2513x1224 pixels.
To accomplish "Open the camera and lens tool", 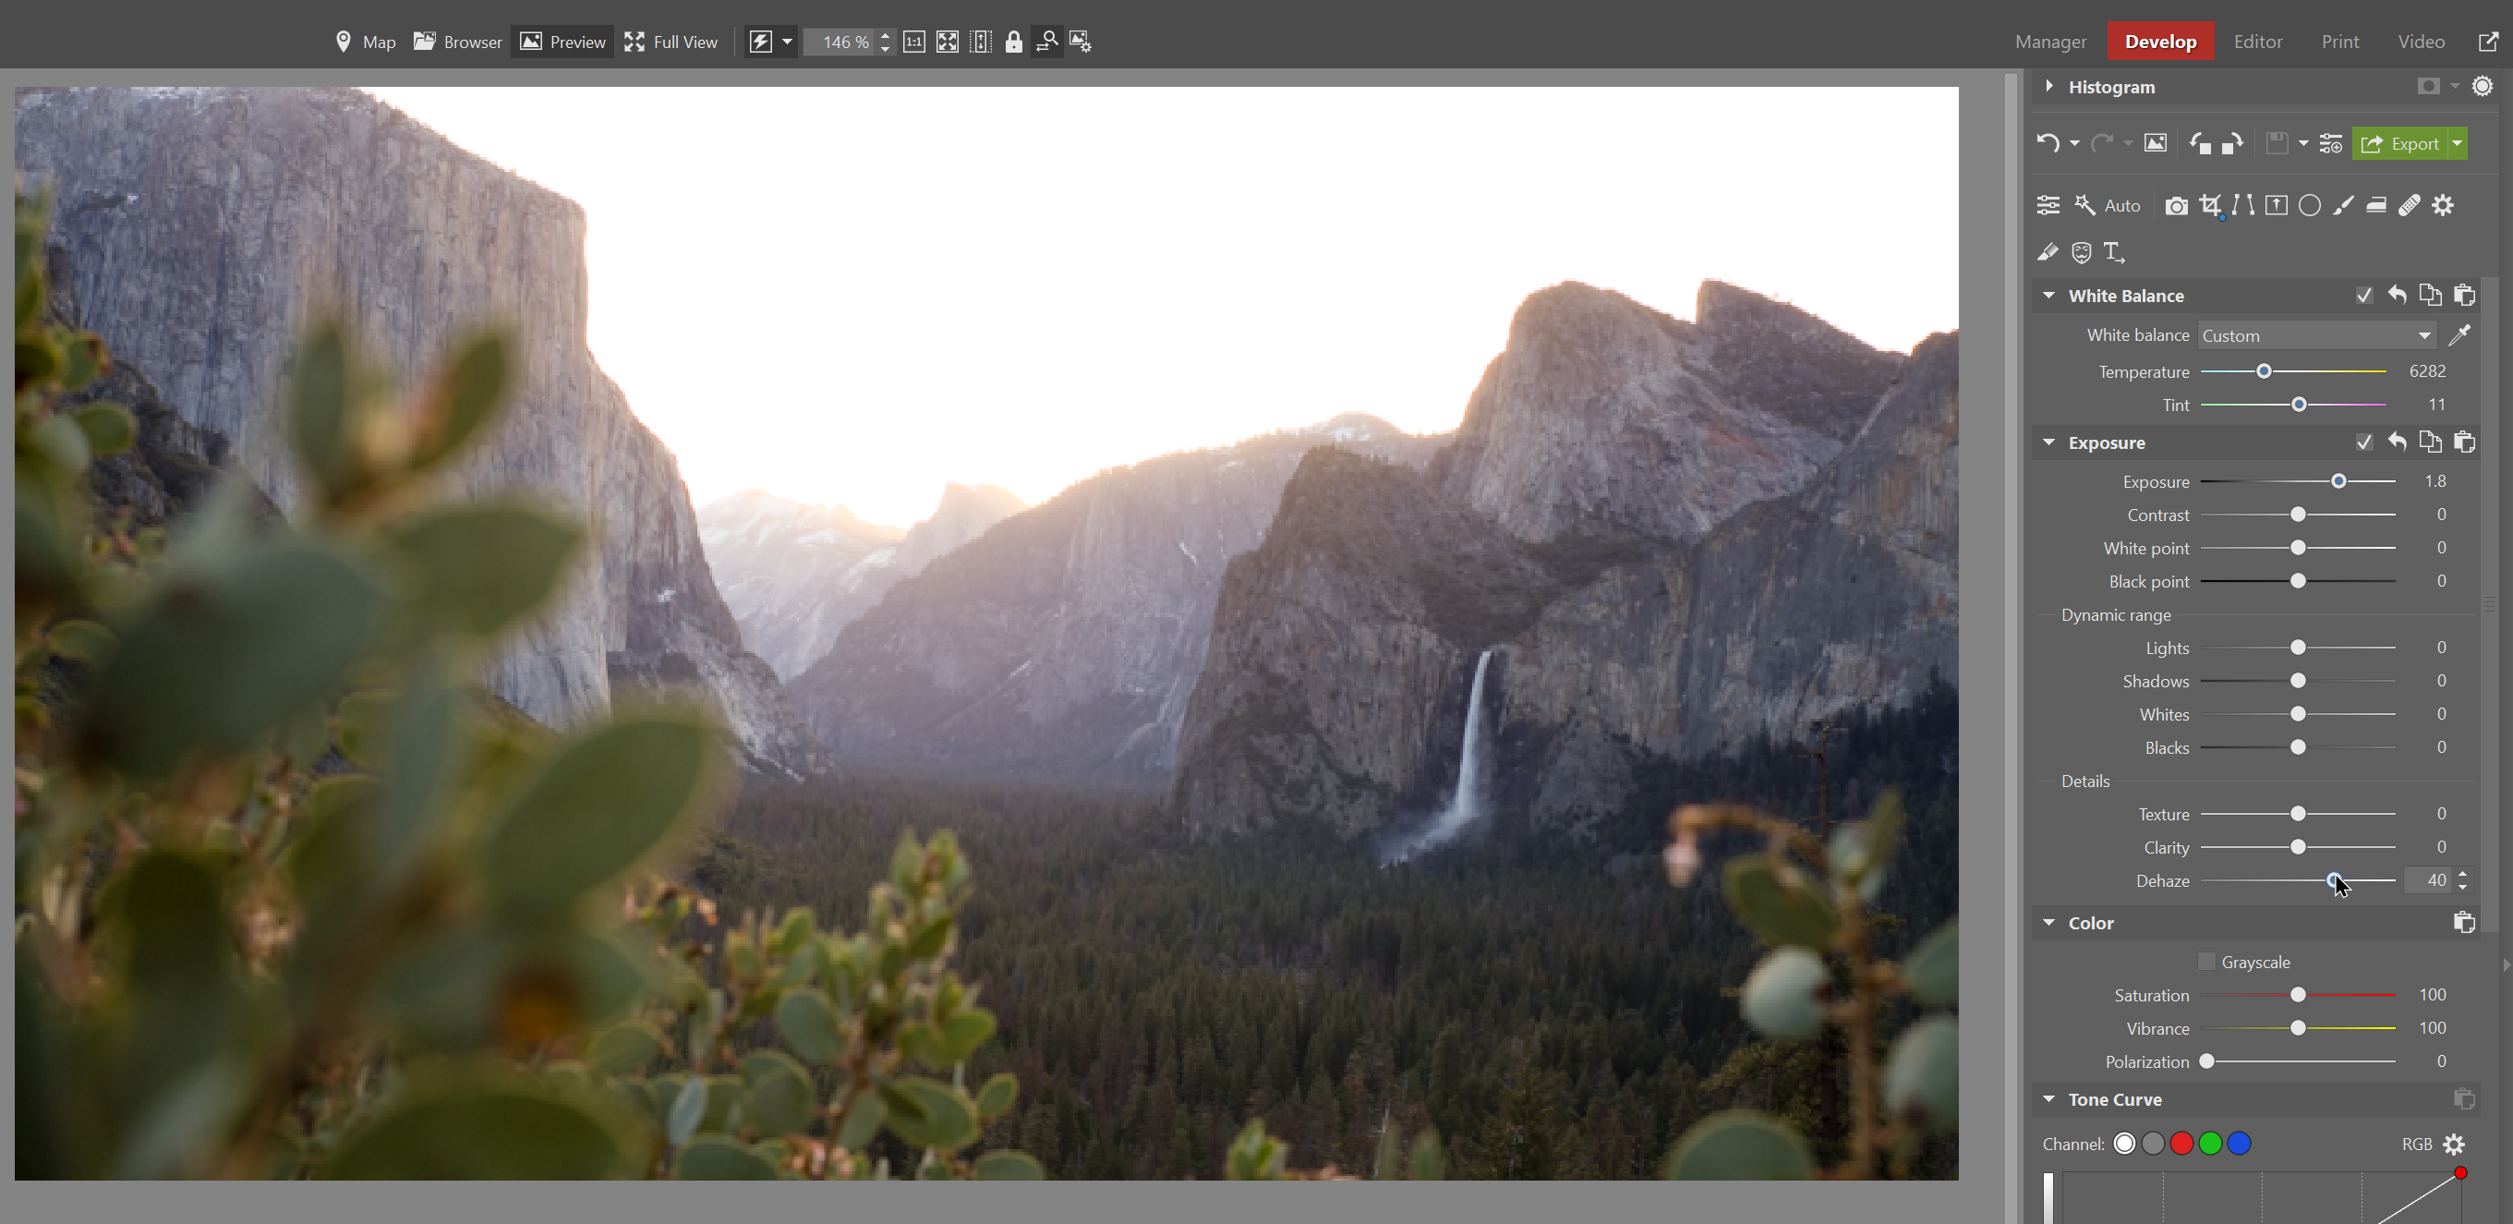I will [x=2176, y=205].
